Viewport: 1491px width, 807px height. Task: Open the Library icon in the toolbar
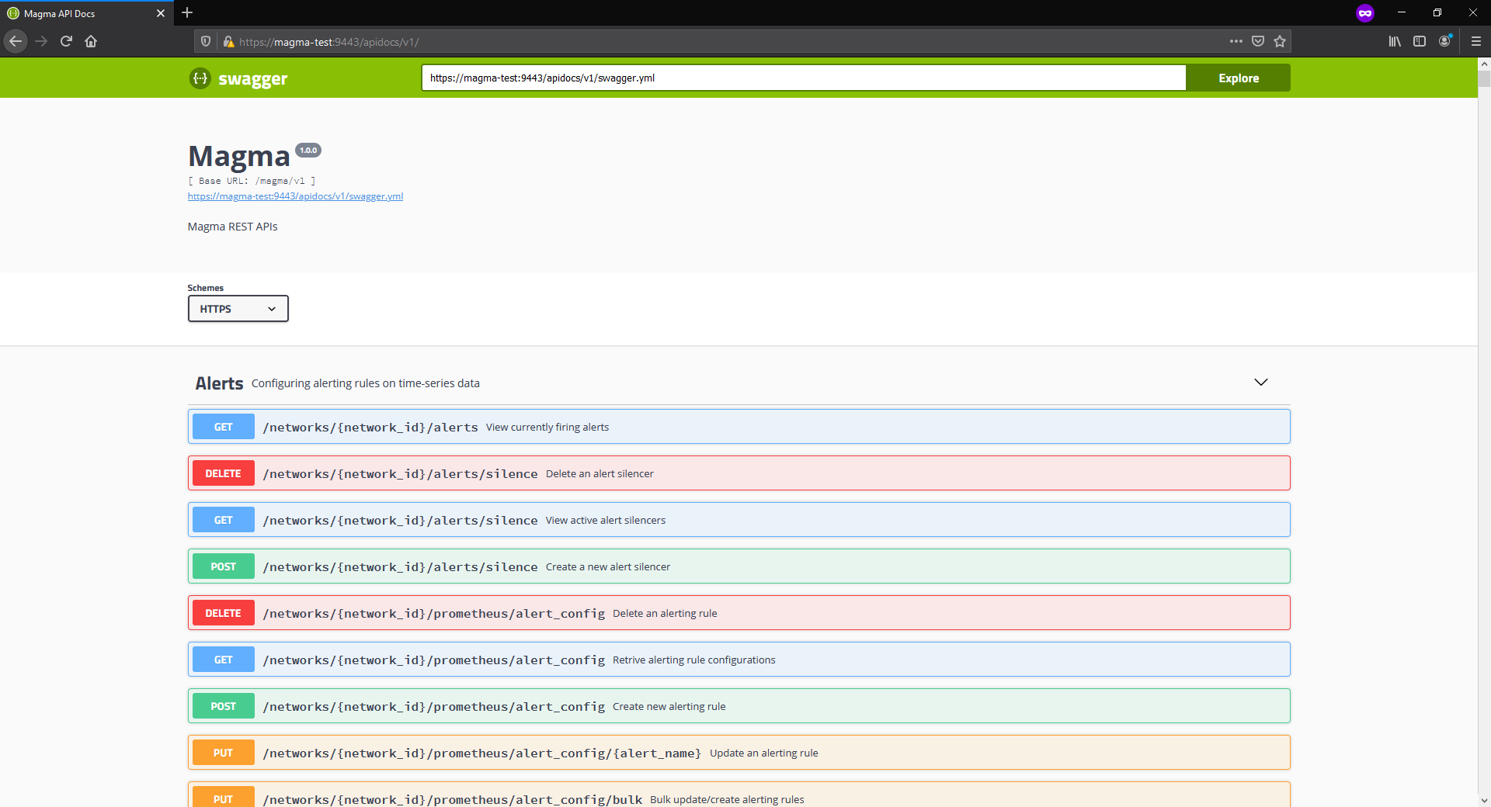point(1395,41)
